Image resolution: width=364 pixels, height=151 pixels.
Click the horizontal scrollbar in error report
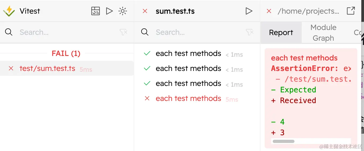tap(283, 141)
